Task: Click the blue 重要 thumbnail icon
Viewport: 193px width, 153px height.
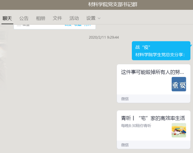Action: pyautogui.click(x=179, y=84)
